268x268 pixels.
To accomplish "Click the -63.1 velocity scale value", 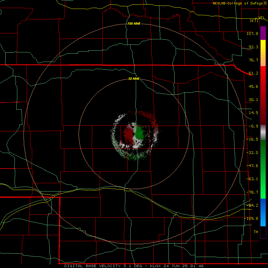I will 252,179.
